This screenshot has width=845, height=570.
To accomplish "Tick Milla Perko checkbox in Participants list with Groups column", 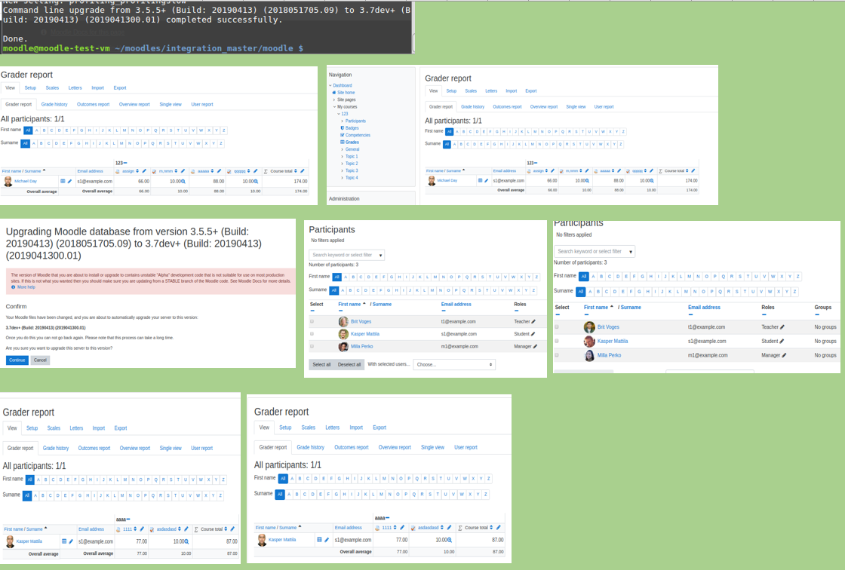I will tap(558, 355).
